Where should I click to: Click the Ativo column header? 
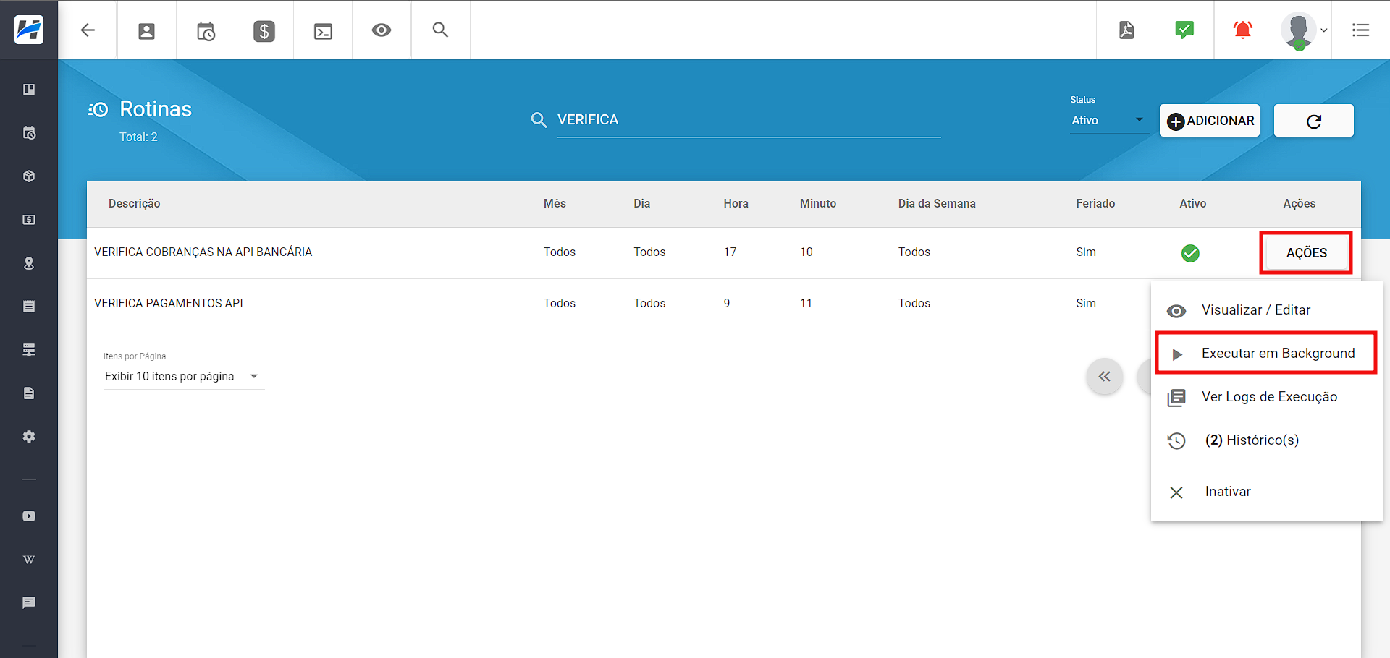pyautogui.click(x=1193, y=204)
